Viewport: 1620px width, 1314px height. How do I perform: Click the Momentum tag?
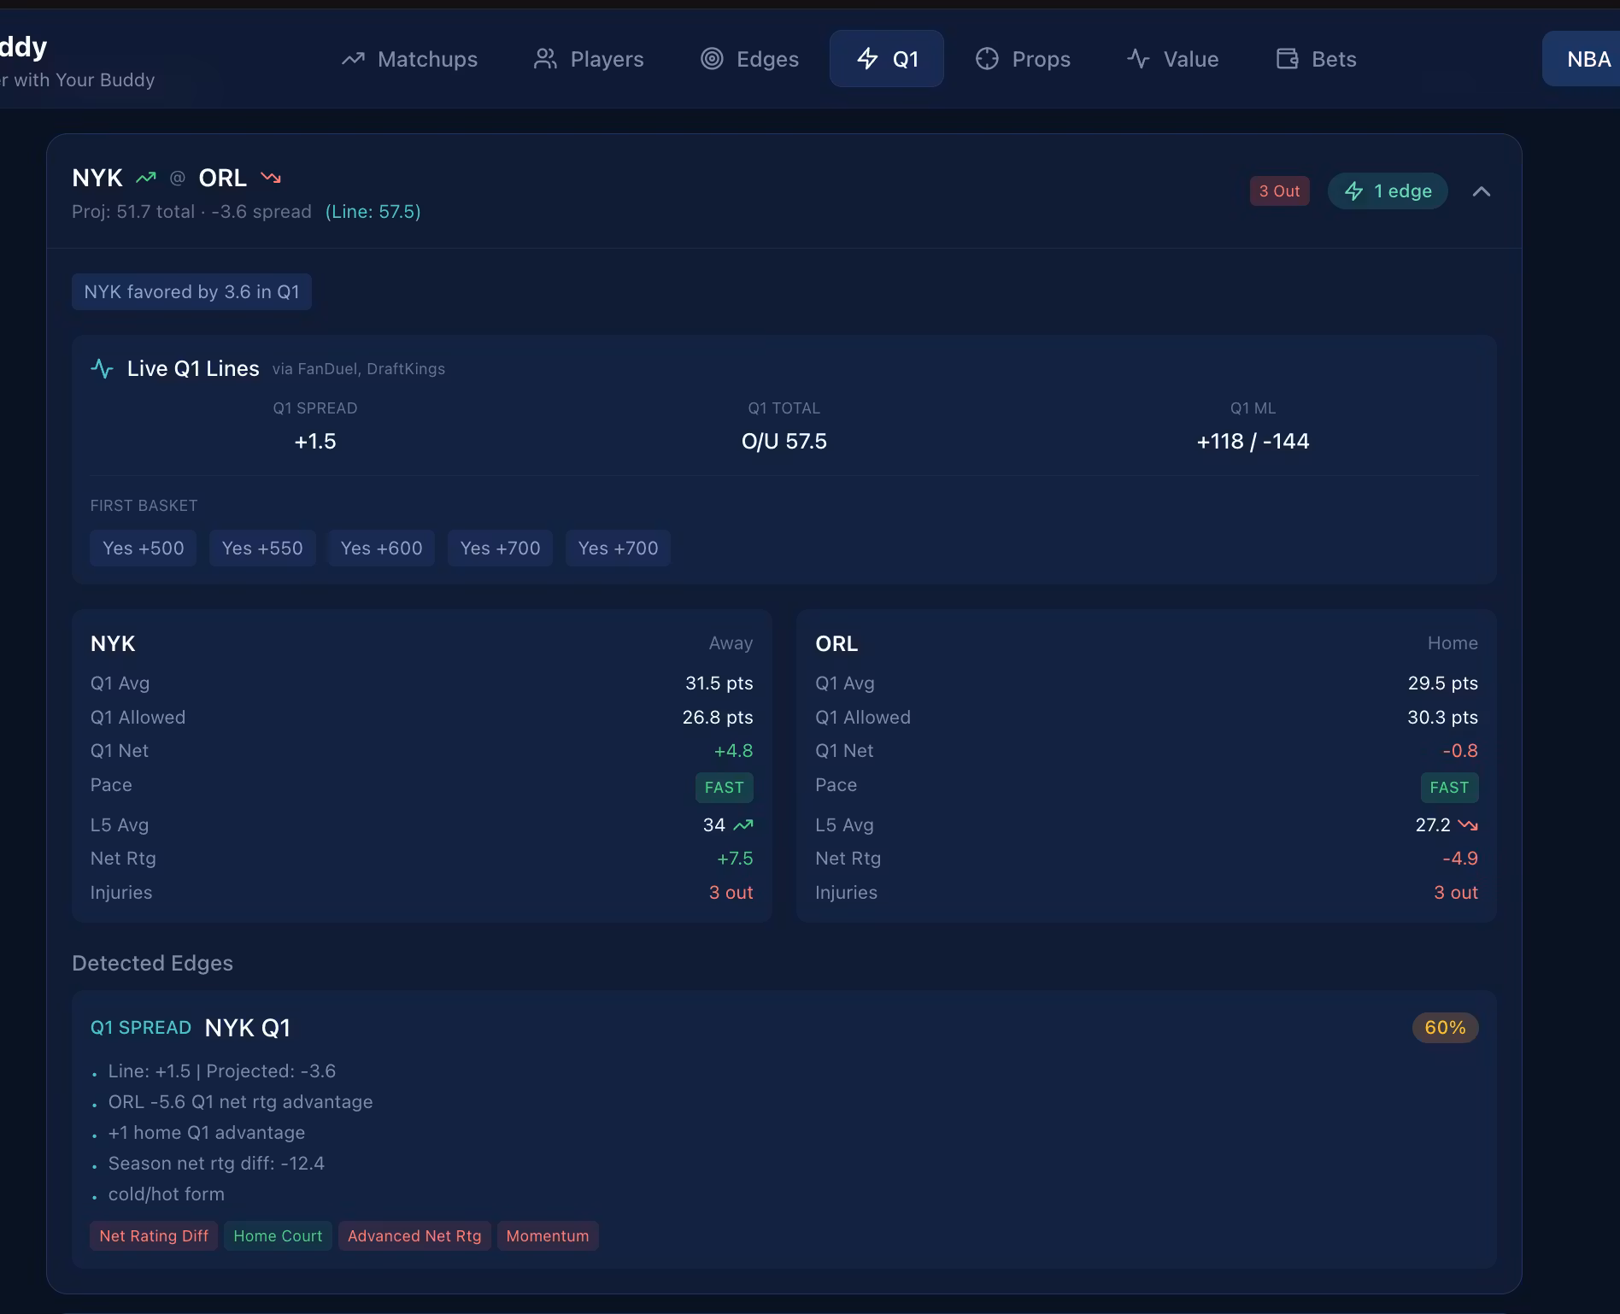[548, 1236]
